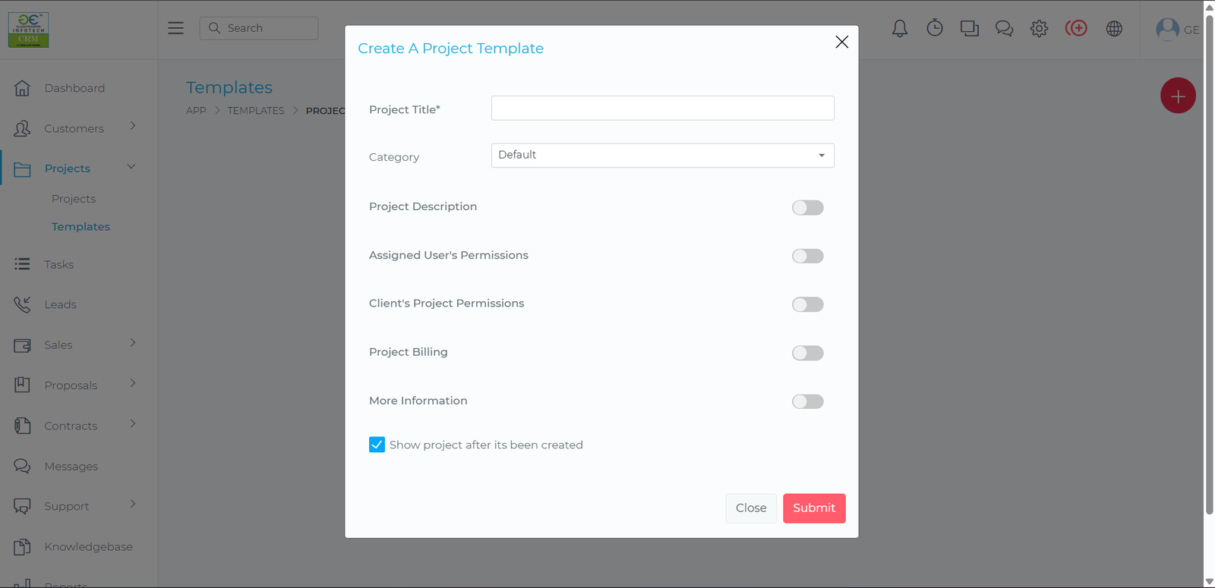Click the time tracking clock icon
The height and width of the screenshot is (588, 1215).
point(934,28)
